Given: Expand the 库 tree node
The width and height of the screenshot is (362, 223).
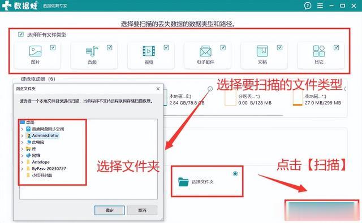Looking at the screenshot, I should 22,149.
